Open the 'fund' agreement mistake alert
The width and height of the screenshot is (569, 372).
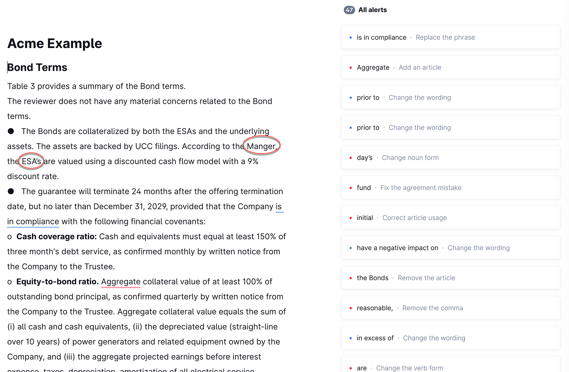point(451,188)
